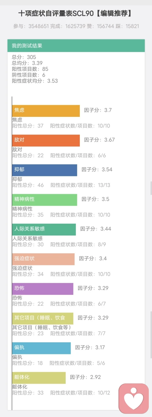The width and height of the screenshot is (152, 417).
Task: Select the light green 精神病性 bar
Action: (x=45, y=200)
